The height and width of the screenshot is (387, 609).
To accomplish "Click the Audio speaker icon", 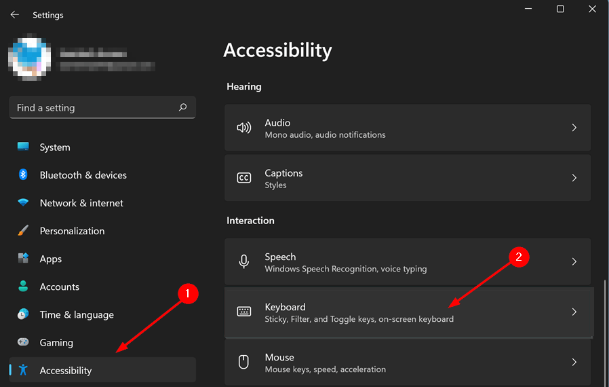I will (244, 128).
